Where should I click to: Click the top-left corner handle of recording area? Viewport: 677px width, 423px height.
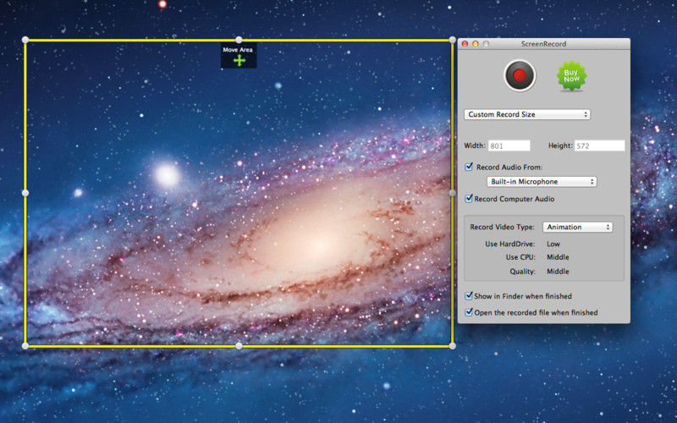pyautogui.click(x=25, y=40)
